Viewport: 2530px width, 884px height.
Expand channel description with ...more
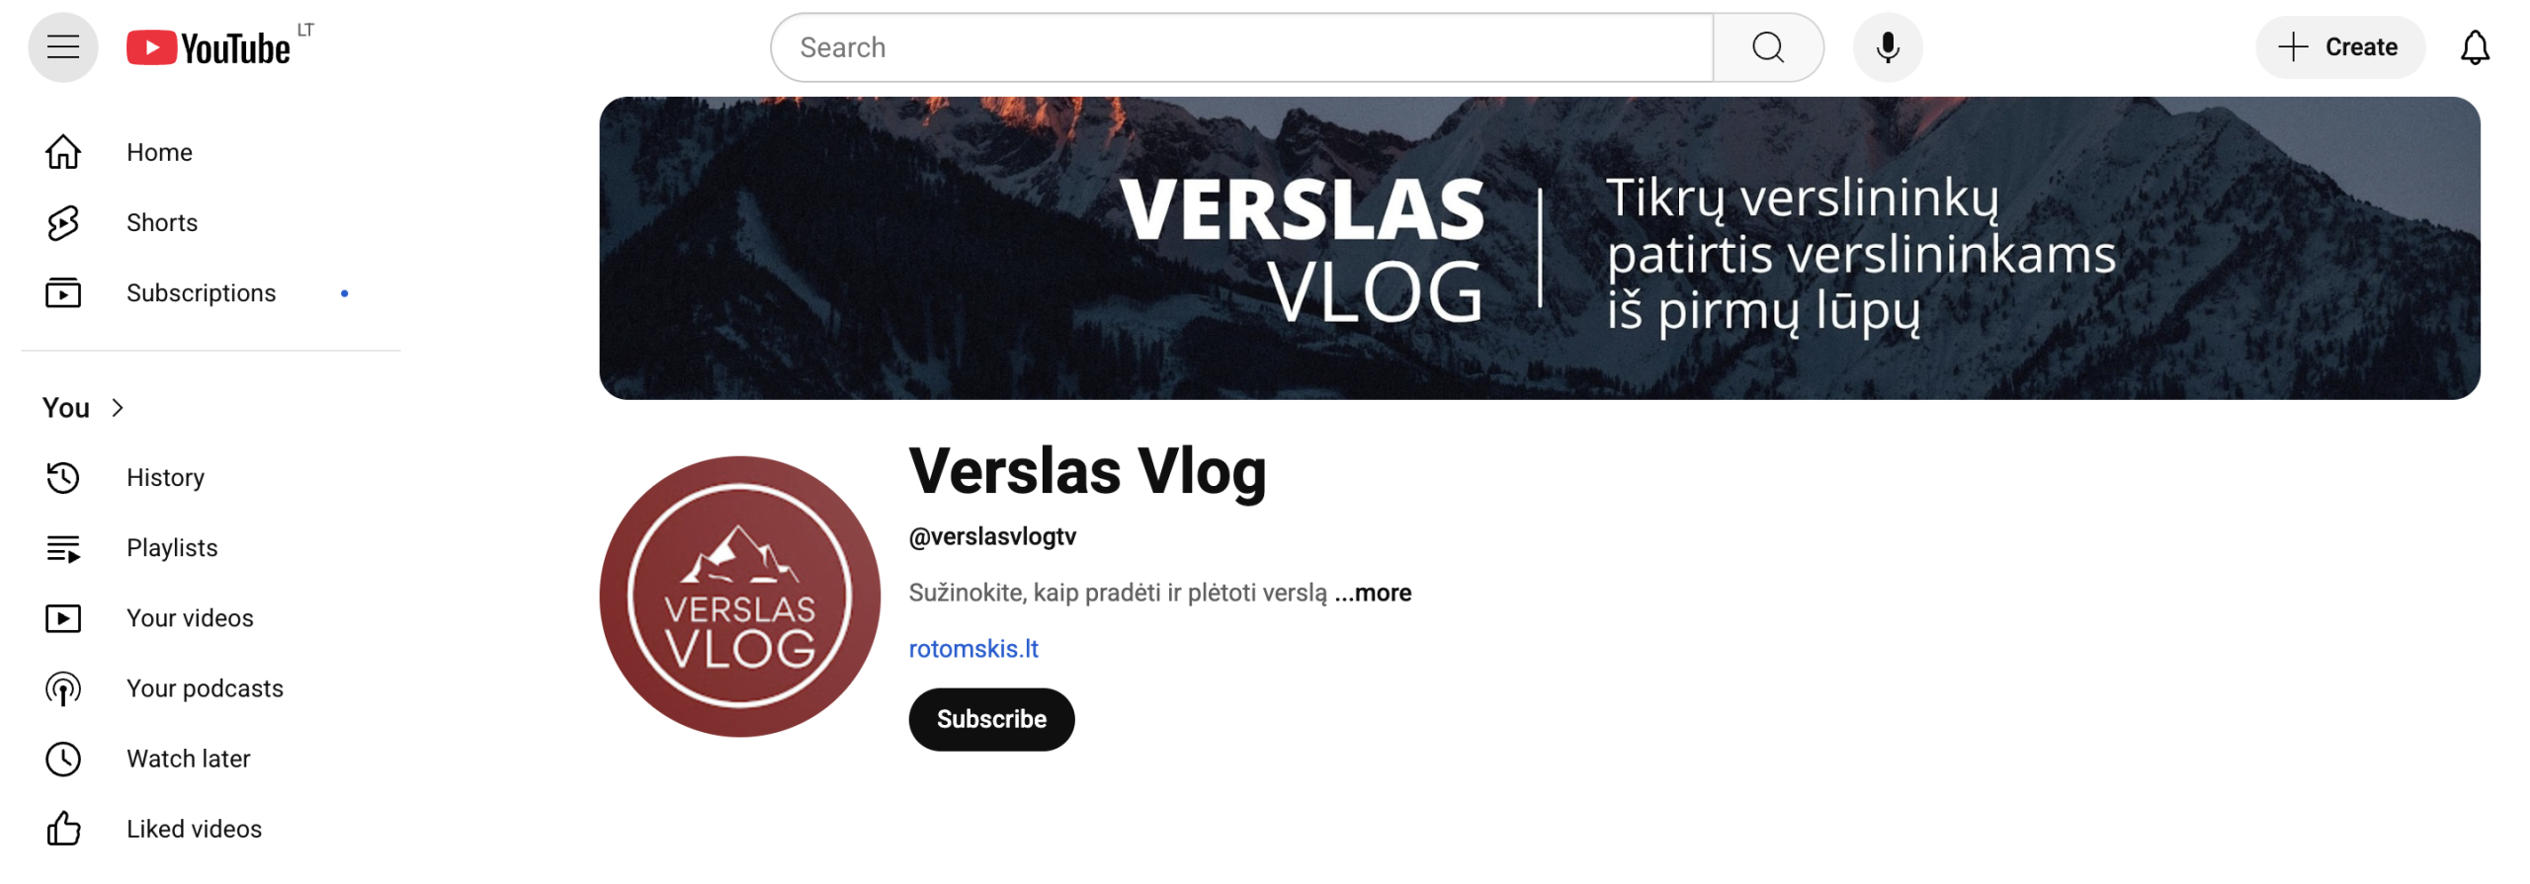[1372, 593]
